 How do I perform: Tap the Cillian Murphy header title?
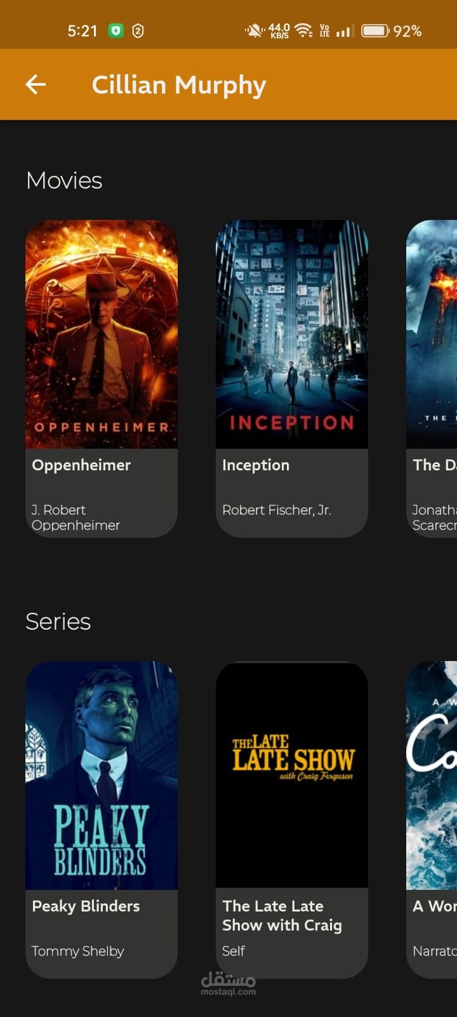point(179,85)
